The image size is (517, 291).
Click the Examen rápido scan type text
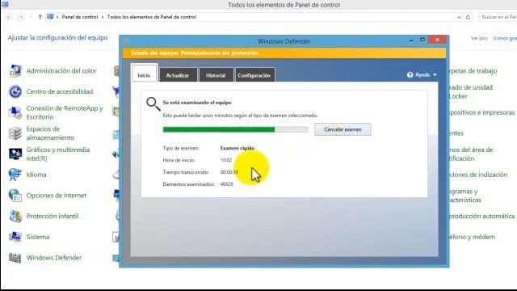[237, 148]
